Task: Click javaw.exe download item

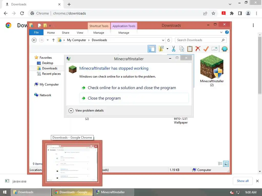Action: click(x=16, y=181)
